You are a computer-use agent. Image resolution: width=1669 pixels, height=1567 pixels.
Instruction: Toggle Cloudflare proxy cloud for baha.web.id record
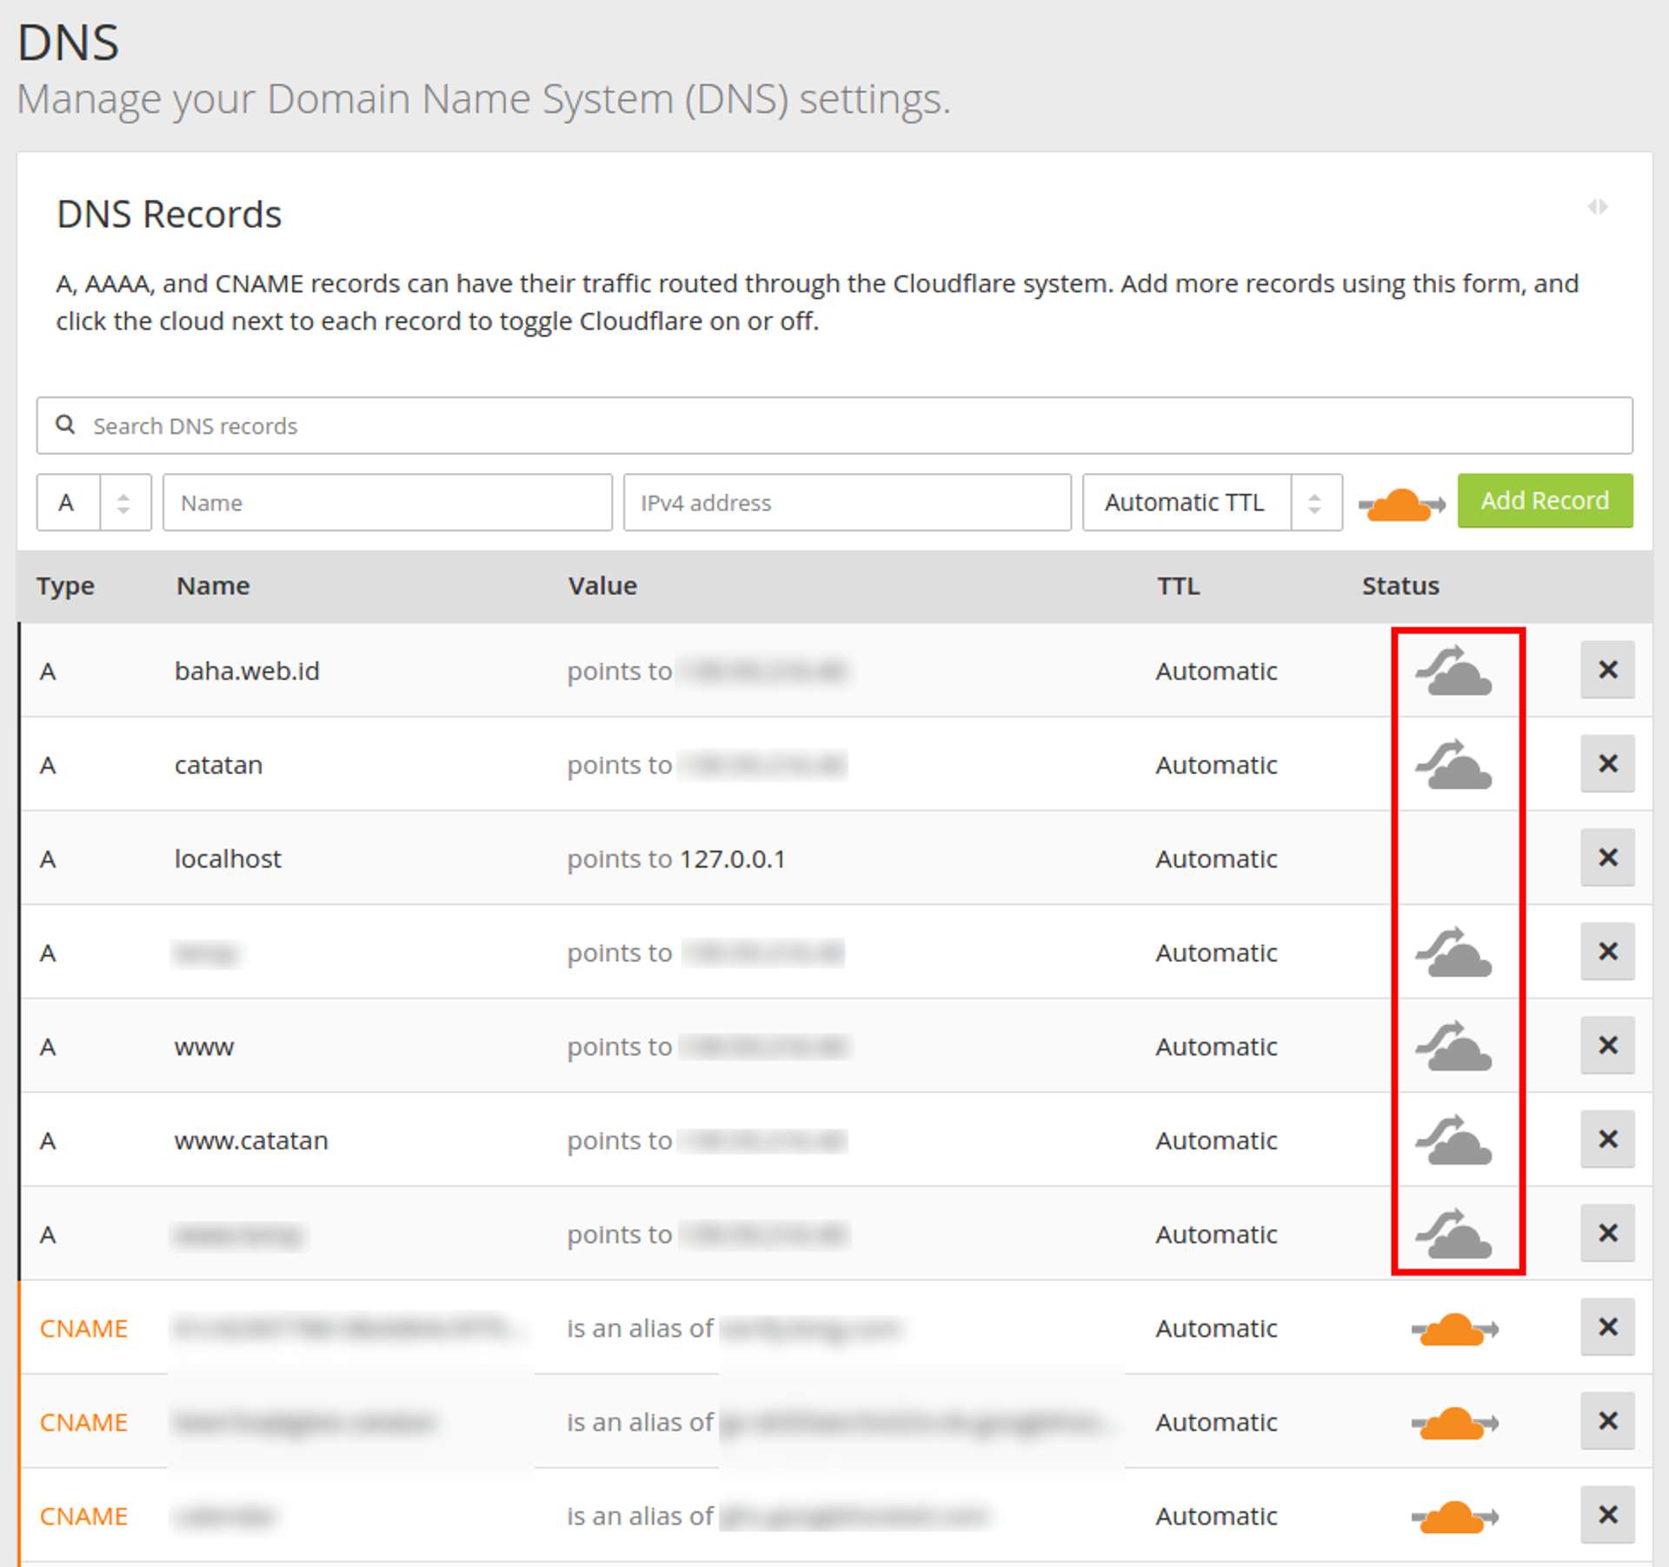(1453, 670)
